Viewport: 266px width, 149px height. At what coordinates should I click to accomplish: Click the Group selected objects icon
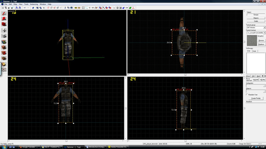37,8
